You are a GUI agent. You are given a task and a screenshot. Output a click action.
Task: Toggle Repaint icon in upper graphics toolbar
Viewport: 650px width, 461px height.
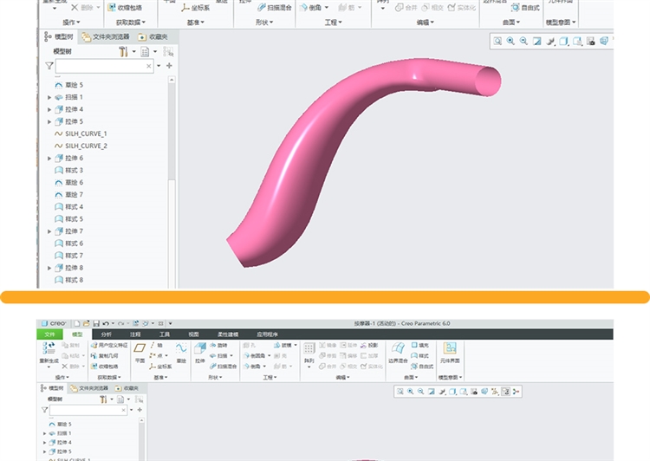[x=537, y=41]
